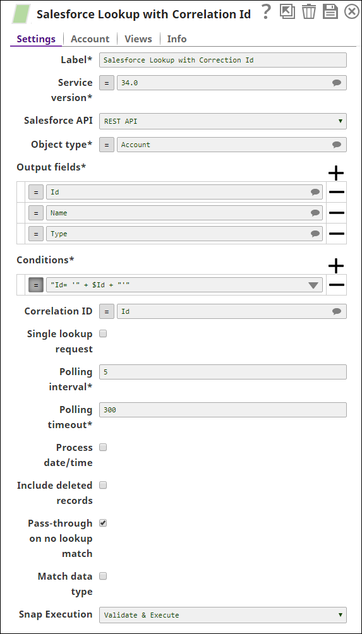Viewport: 362px width, 634px height.
Task: Uncheck Pass-through on no lookup match
Action: pyautogui.click(x=103, y=523)
